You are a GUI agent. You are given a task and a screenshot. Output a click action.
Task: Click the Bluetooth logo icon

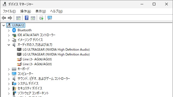tap(14, 30)
